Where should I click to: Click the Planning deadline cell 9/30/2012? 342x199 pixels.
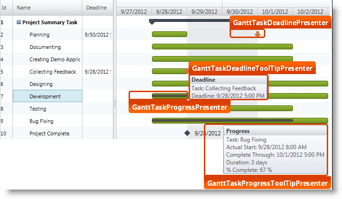coord(97,35)
